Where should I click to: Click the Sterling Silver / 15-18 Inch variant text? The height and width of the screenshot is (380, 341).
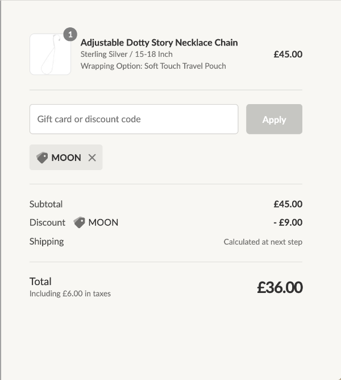126,55
